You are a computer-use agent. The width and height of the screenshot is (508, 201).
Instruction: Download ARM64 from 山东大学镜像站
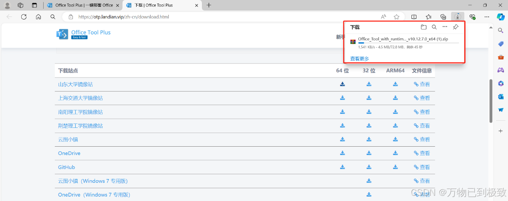point(395,84)
